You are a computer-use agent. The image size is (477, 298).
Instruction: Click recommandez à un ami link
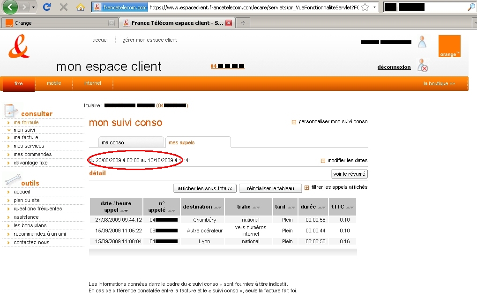point(39,234)
